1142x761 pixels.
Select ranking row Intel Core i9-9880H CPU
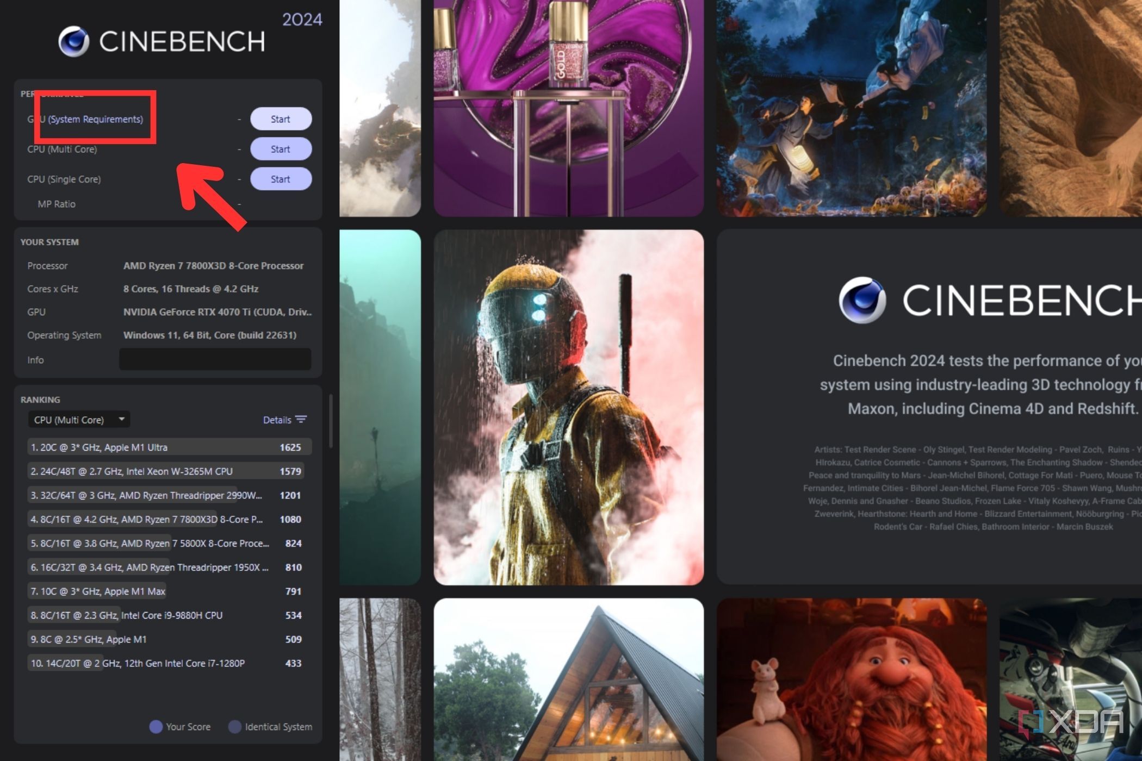[169, 615]
